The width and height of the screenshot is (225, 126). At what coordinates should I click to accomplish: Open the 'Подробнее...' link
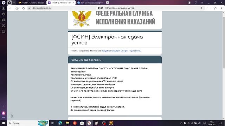(x=135, y=51)
